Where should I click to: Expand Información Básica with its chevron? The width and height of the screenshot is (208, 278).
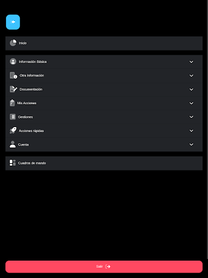(191, 62)
